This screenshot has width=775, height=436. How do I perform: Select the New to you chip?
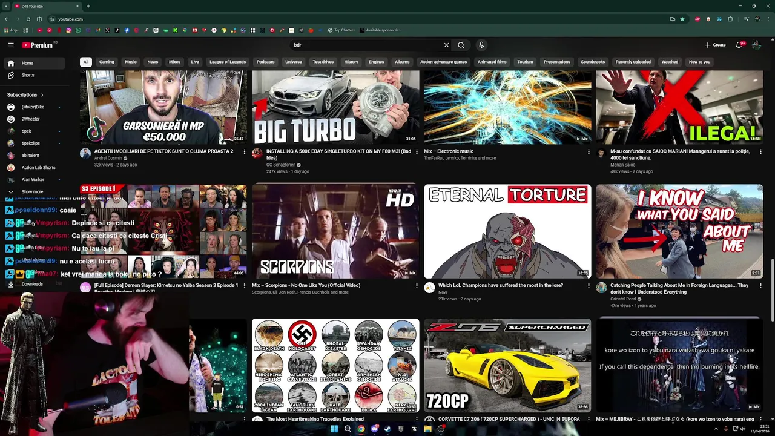pyautogui.click(x=699, y=62)
